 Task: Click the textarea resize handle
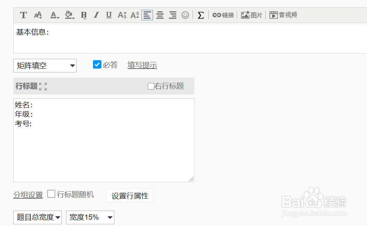(192, 179)
